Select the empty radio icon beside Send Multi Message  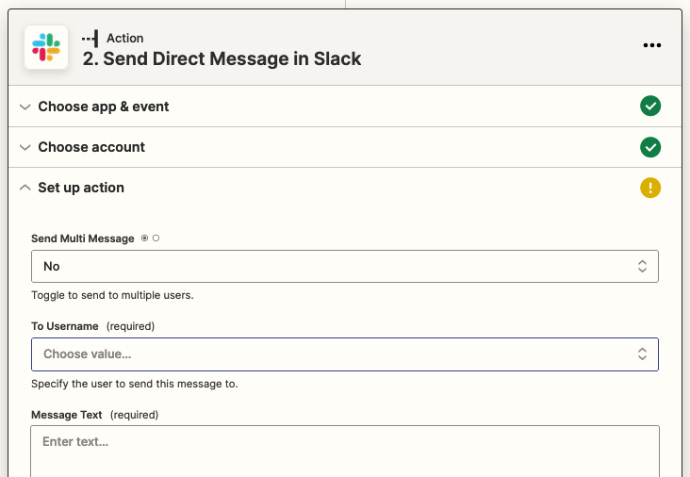[x=156, y=238]
